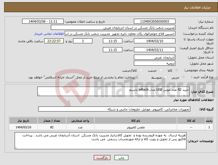Click the نوع فرآیند خرید label
The width and height of the screenshot is (218, 165).
tap(203, 77)
